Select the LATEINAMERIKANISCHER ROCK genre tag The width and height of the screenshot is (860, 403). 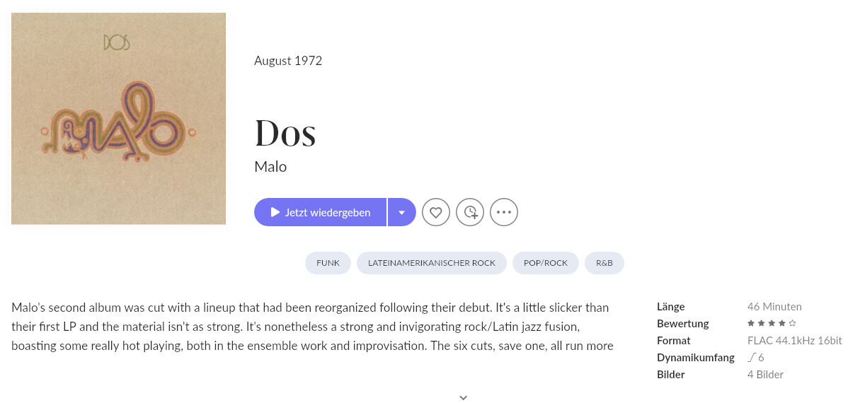point(432,263)
